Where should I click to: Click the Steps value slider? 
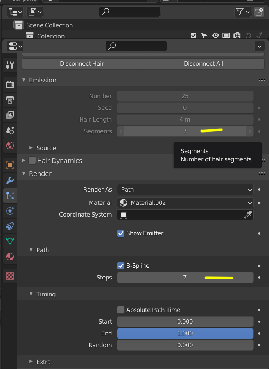(x=185, y=278)
